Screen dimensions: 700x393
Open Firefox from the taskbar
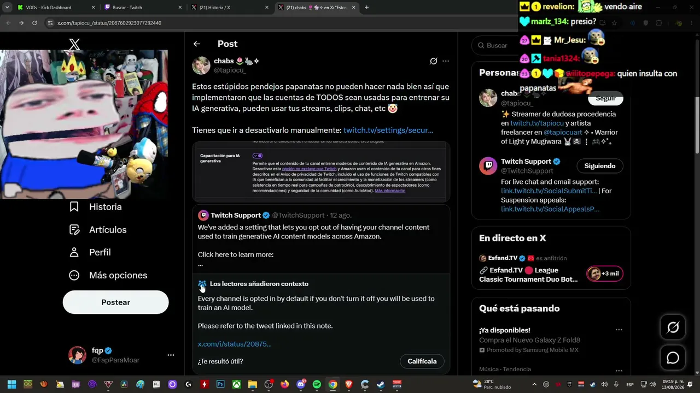coord(284,384)
